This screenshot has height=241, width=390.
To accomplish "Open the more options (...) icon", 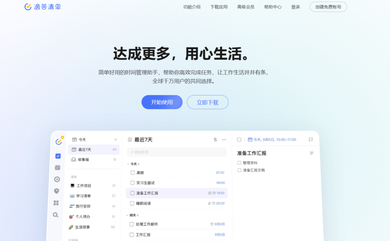I will click(x=224, y=140).
